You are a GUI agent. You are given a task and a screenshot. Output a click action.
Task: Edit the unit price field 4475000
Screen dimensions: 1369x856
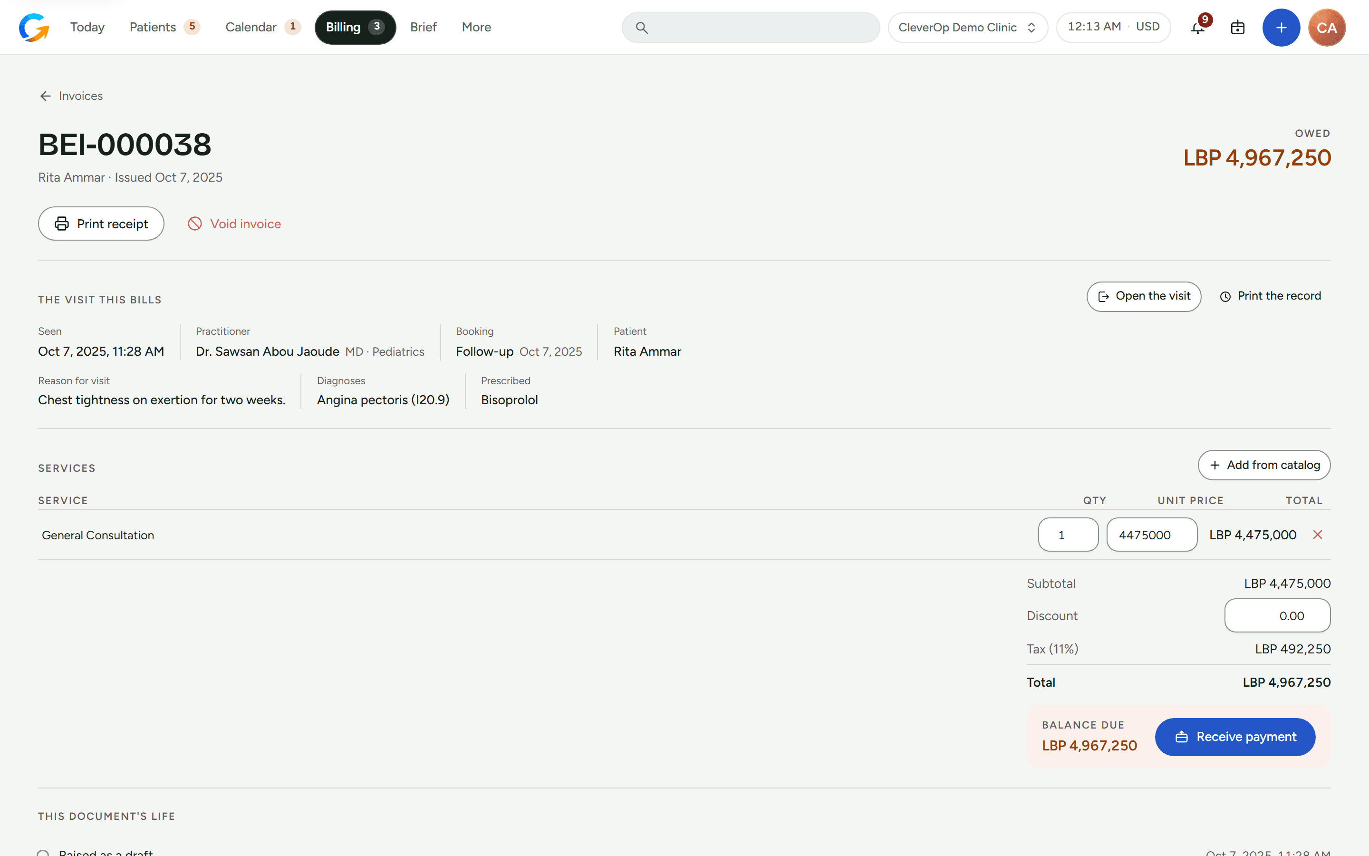coord(1152,535)
